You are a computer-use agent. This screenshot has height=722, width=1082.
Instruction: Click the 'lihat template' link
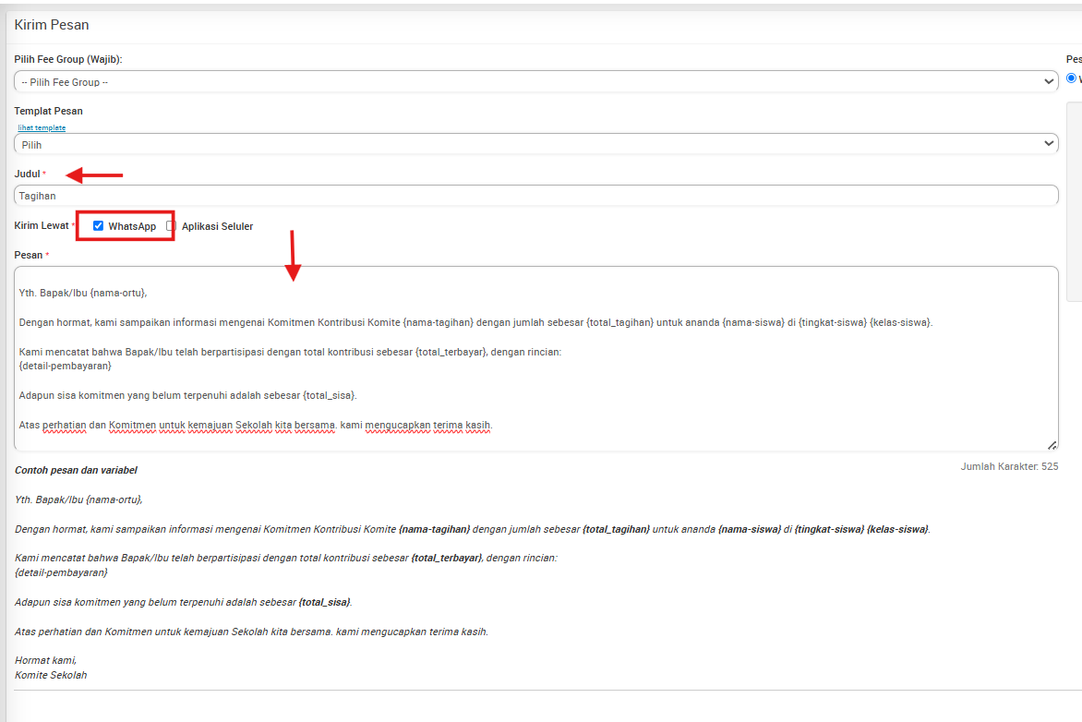point(42,127)
